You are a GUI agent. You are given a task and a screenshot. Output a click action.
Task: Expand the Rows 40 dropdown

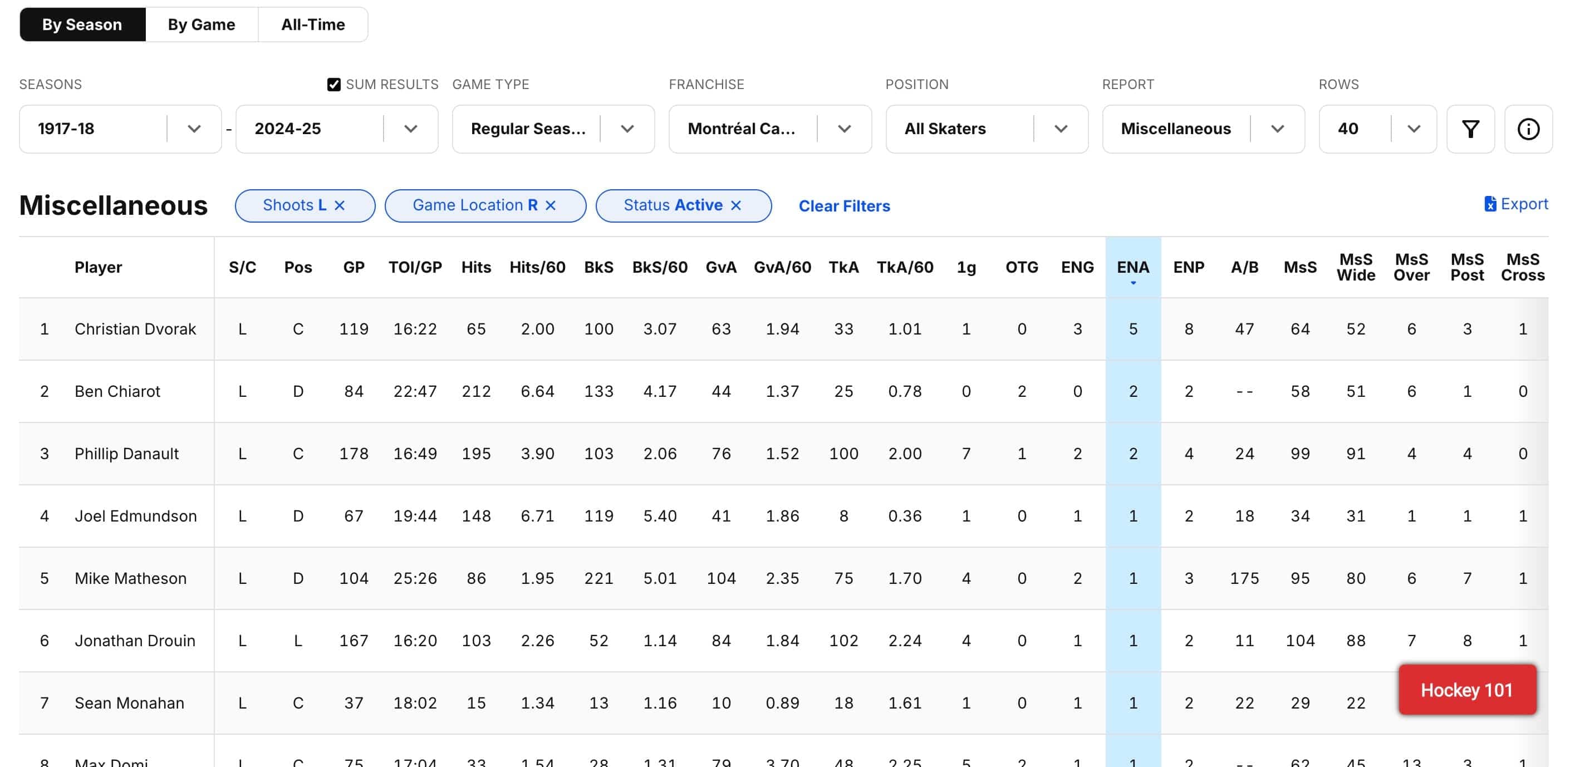1414,129
